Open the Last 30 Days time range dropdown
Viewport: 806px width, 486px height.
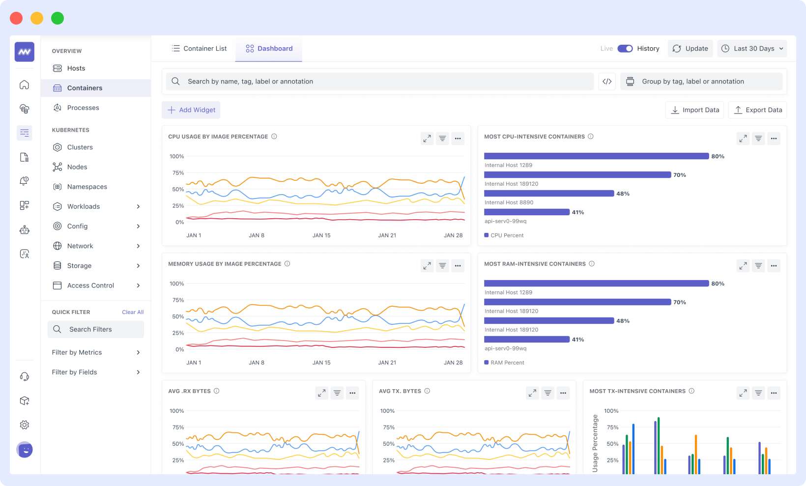coord(751,48)
